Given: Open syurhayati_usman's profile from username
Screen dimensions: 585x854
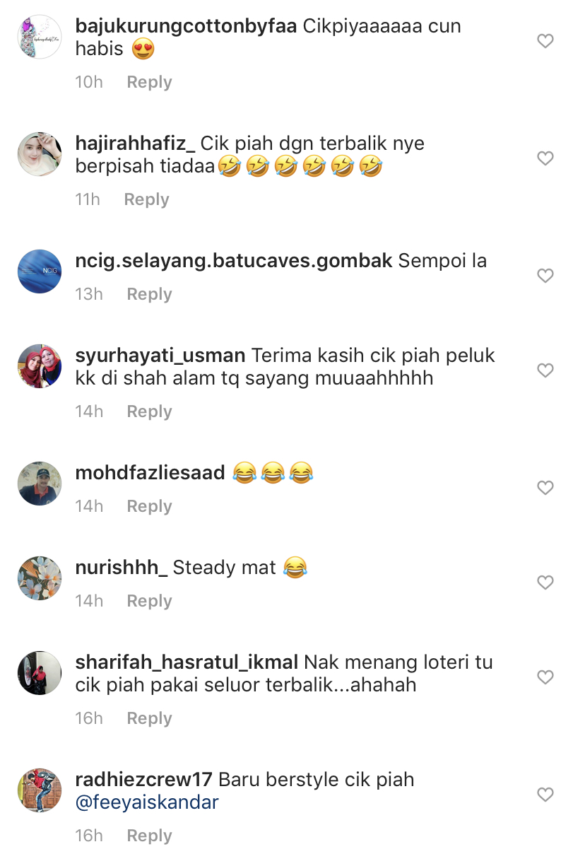Looking at the screenshot, I should click(160, 356).
